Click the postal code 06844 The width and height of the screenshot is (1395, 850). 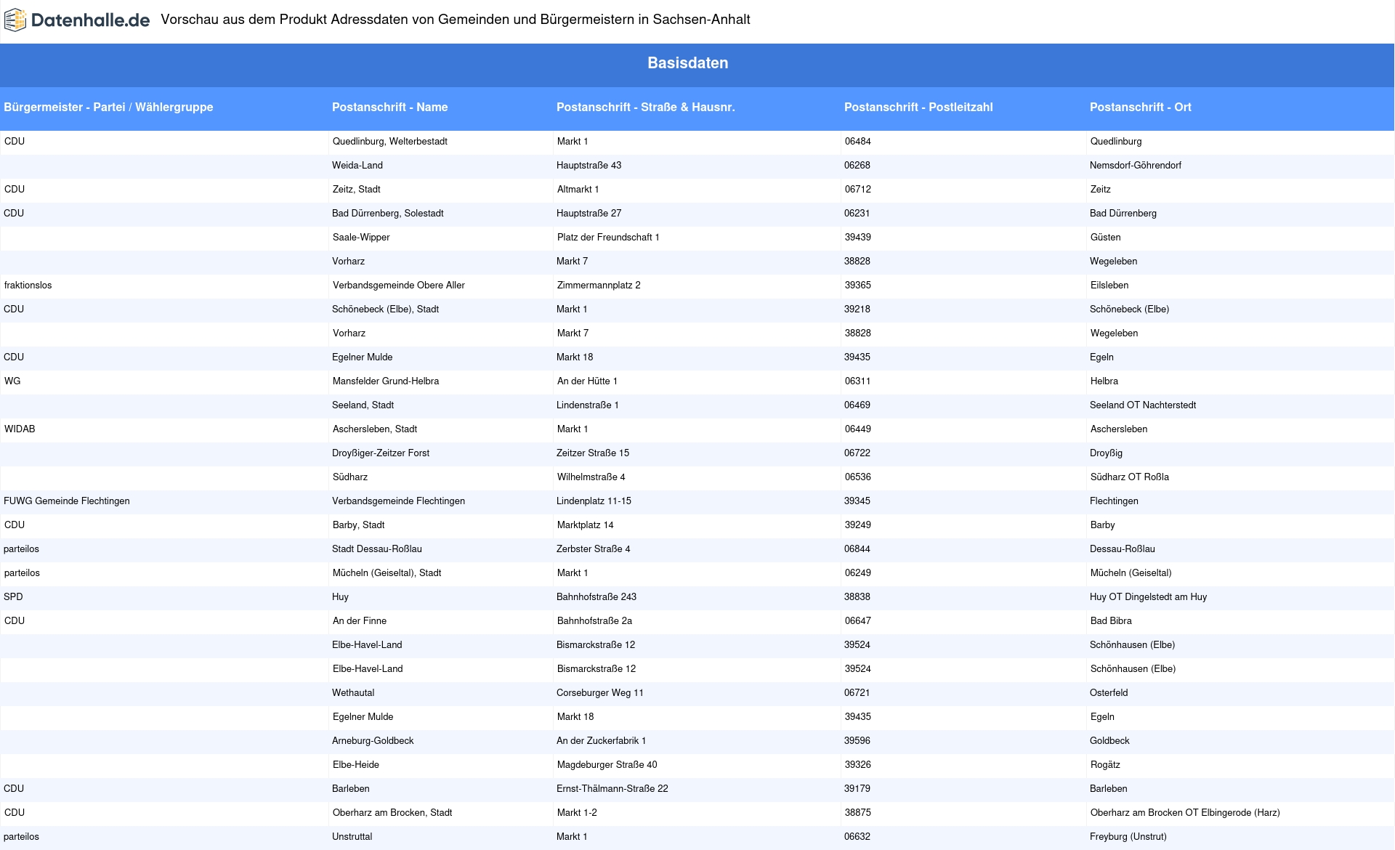coord(857,549)
